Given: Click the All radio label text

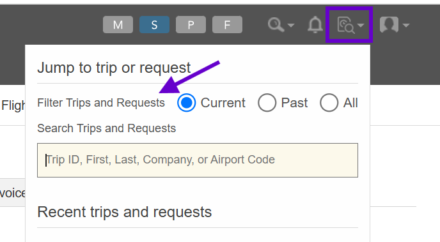Looking at the screenshot, I should tap(350, 103).
